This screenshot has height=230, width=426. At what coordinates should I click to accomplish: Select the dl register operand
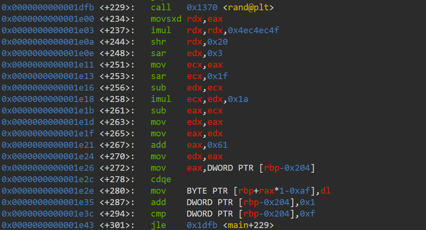tap(326, 190)
